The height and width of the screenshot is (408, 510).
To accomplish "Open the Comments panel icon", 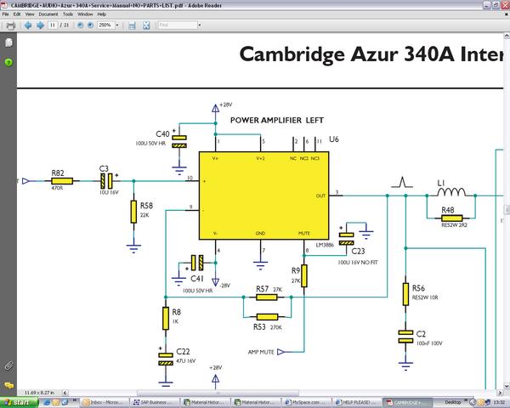I will pyautogui.click(x=8, y=386).
